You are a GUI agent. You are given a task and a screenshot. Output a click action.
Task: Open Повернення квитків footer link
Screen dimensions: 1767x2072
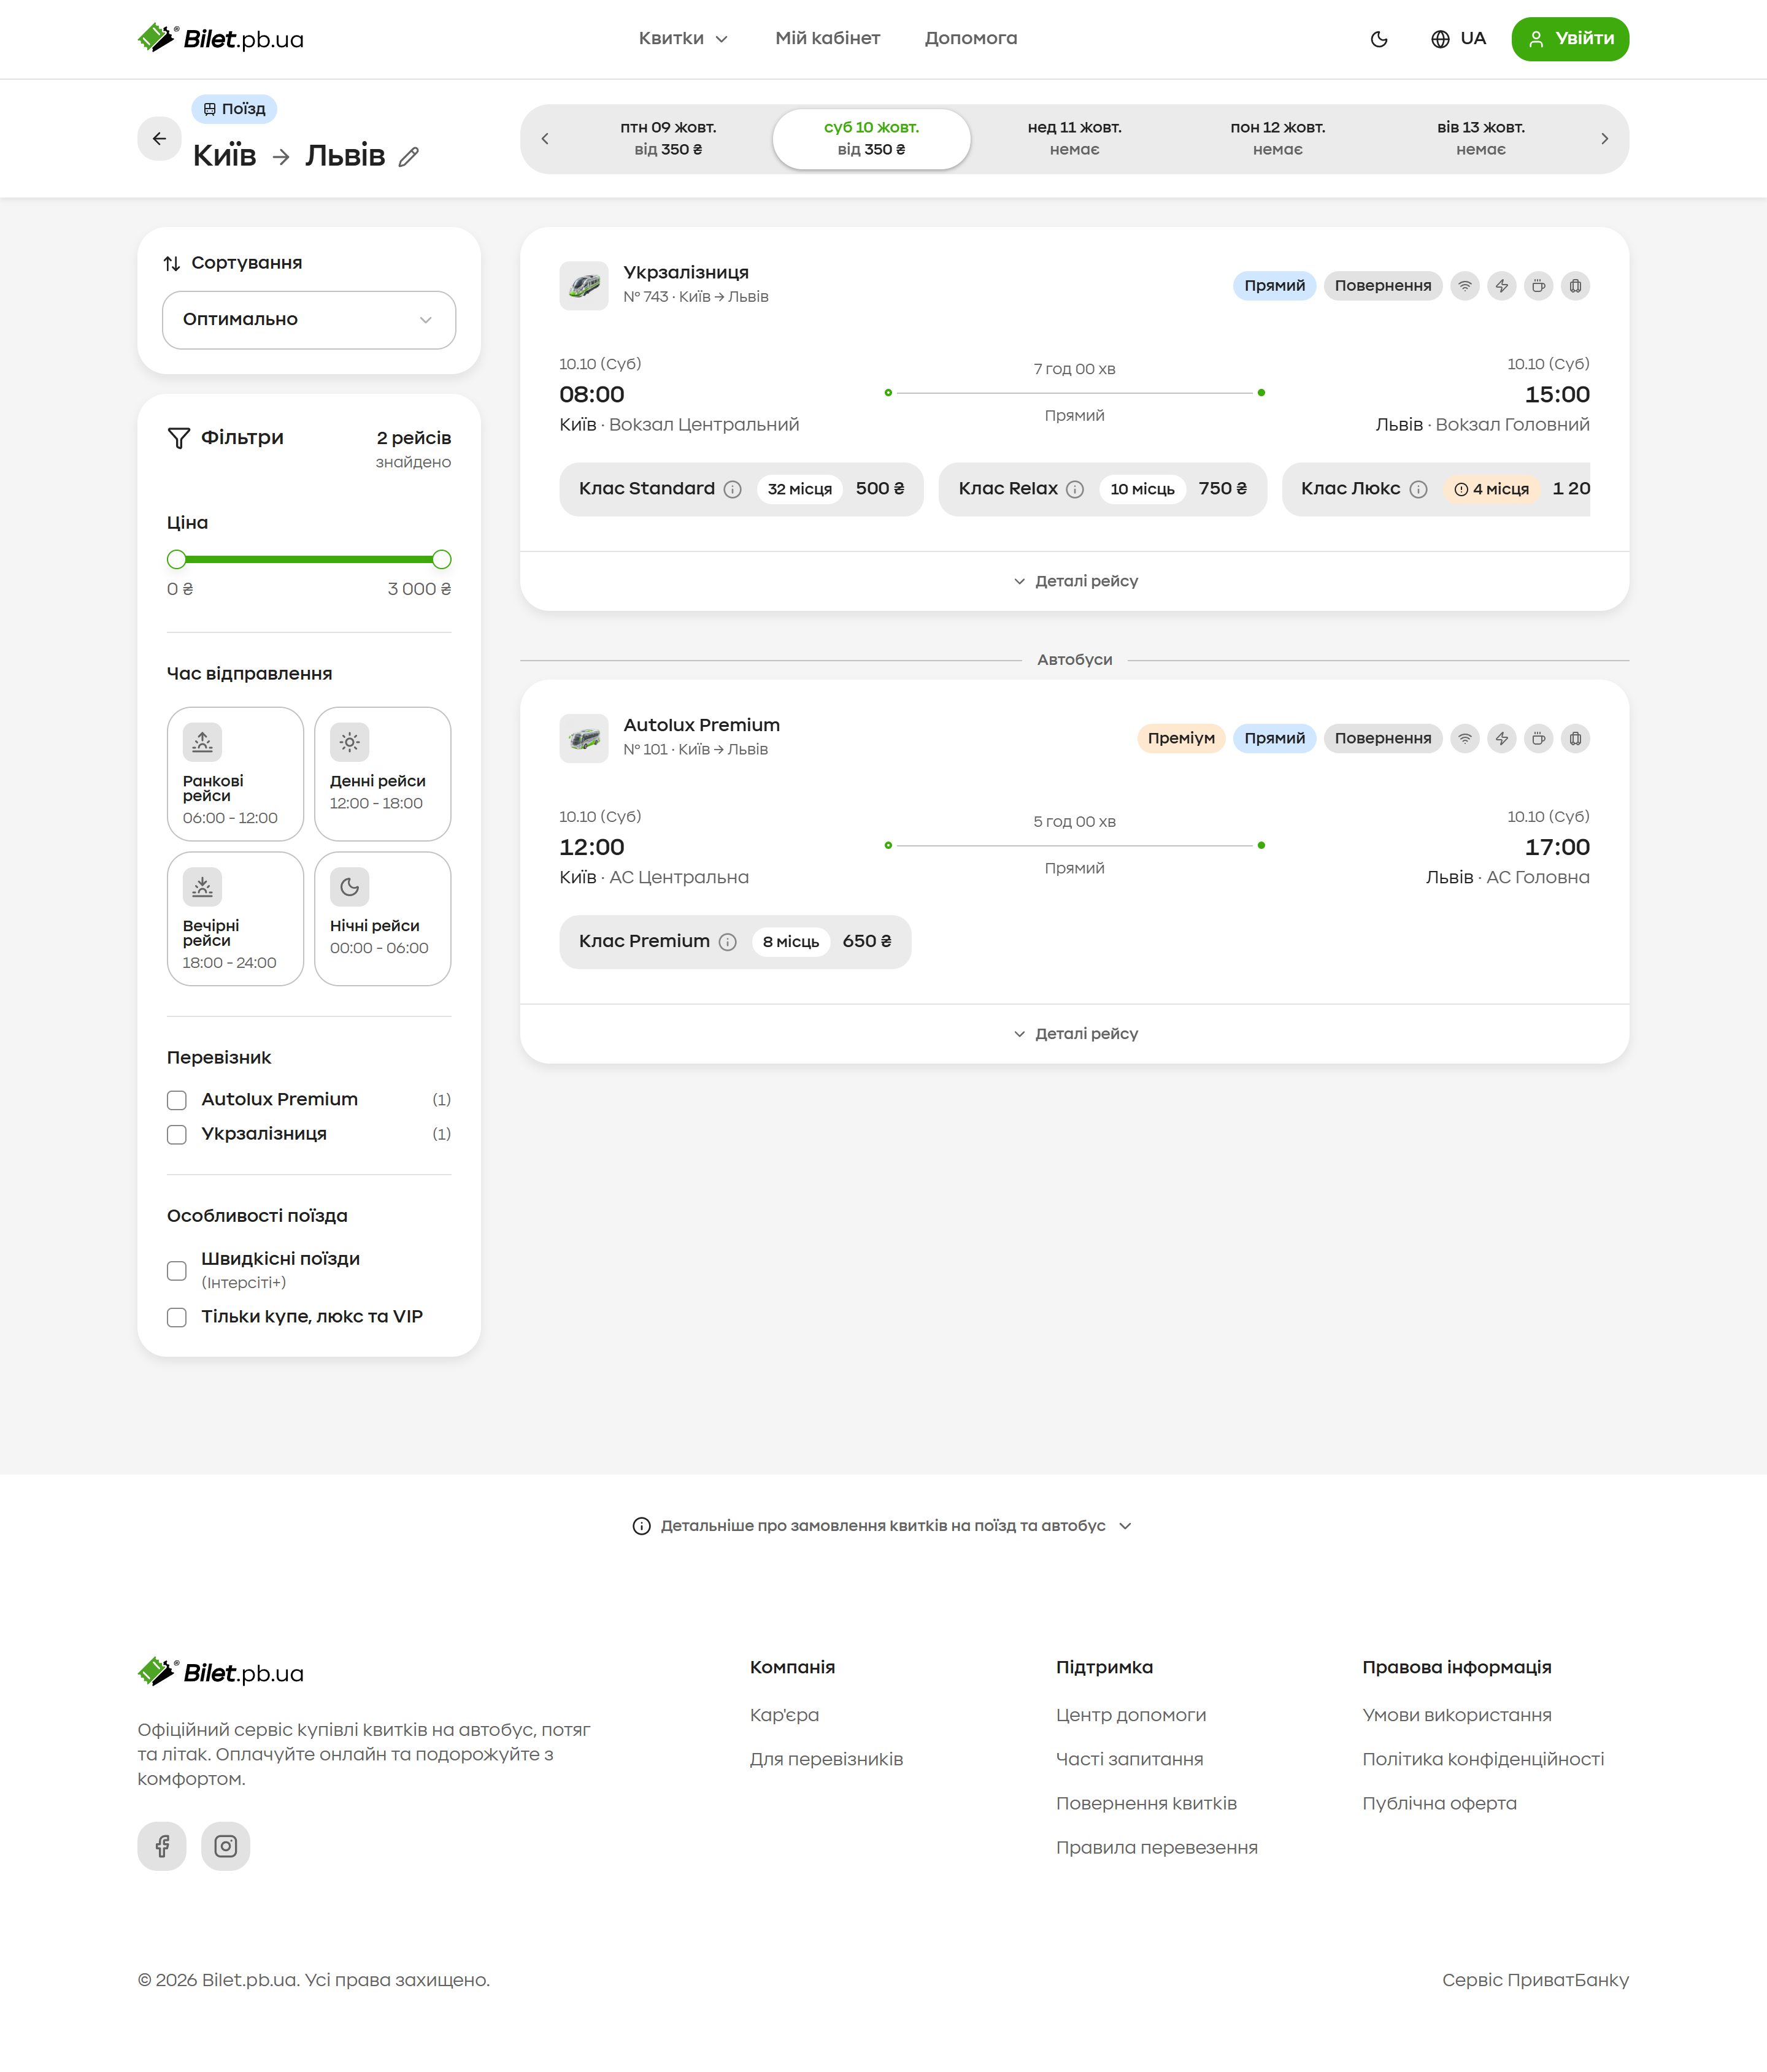tap(1146, 1803)
